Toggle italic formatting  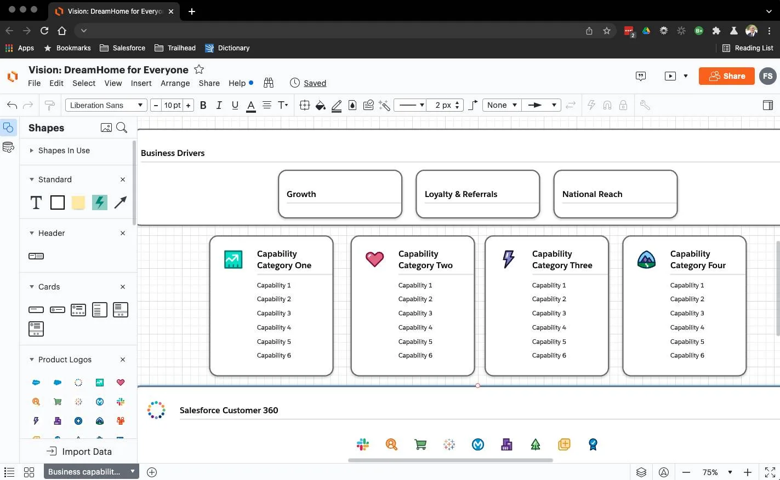pos(219,105)
